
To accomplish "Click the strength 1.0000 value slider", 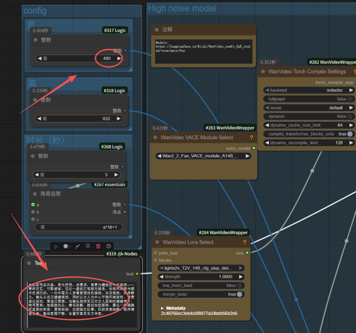I will tap(201, 277).
